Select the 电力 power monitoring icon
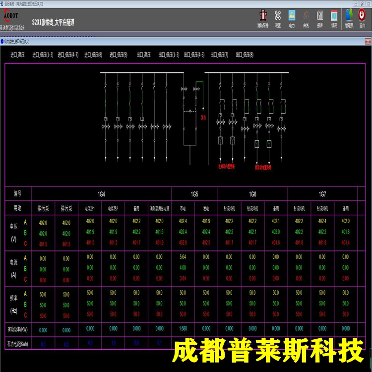 point(292,18)
